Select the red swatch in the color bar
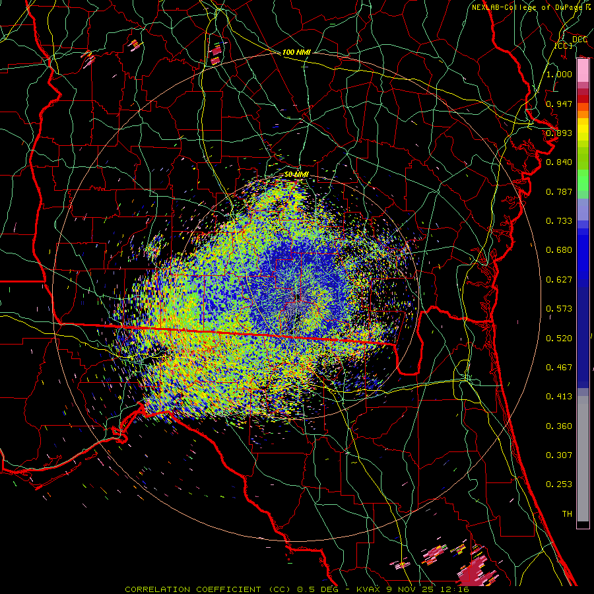This screenshot has width=594, height=594. (x=583, y=99)
